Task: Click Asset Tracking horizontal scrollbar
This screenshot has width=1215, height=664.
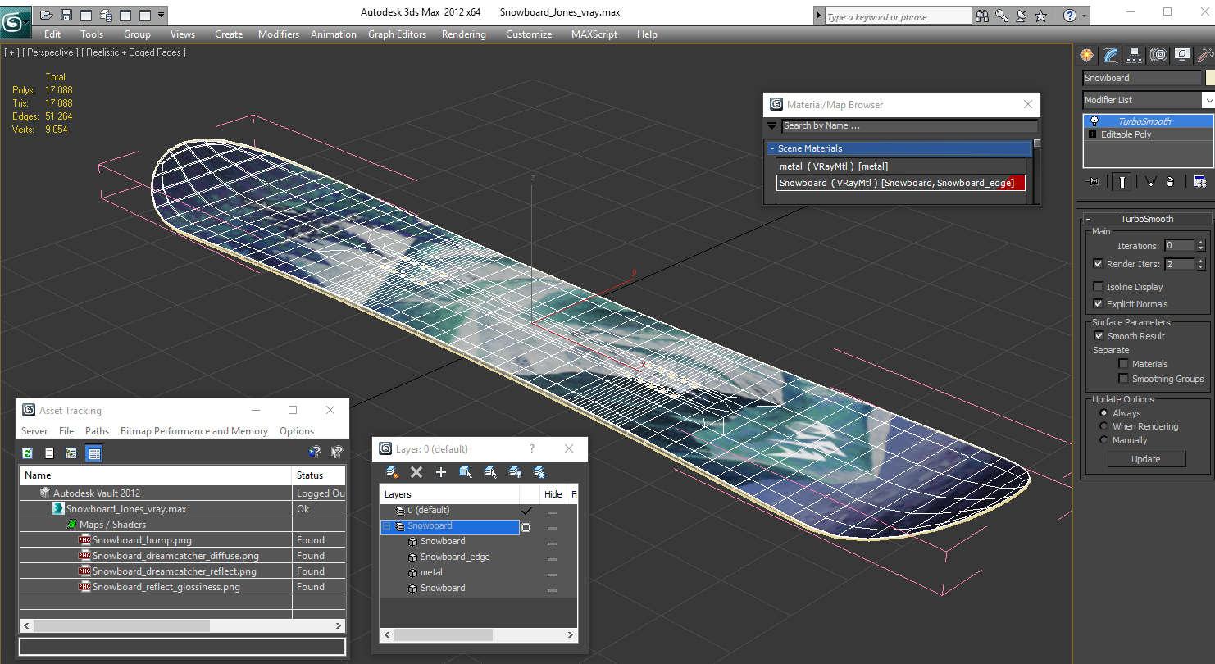Action: (182, 625)
